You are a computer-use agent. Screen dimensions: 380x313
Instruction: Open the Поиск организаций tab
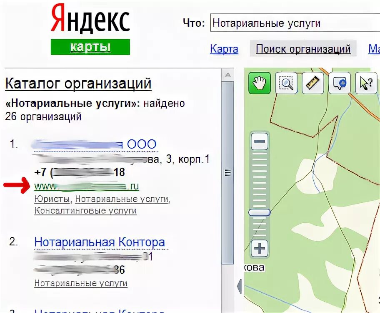pyautogui.click(x=303, y=49)
